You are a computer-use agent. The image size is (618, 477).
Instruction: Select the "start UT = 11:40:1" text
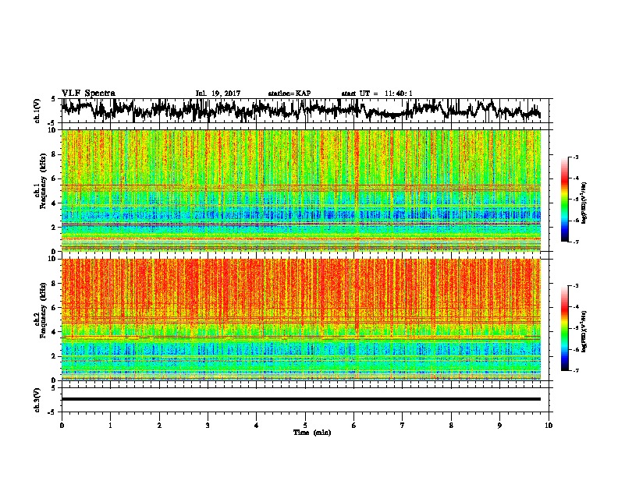click(377, 94)
